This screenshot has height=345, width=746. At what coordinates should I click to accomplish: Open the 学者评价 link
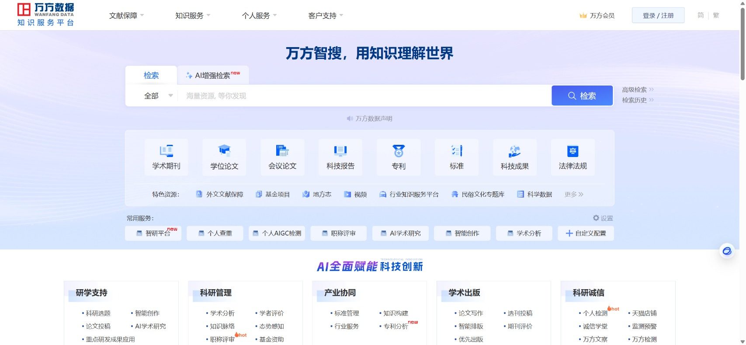[x=271, y=313]
